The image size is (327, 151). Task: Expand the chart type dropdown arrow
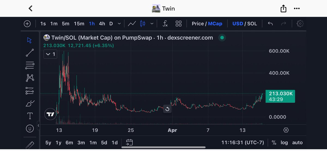coord(152,24)
